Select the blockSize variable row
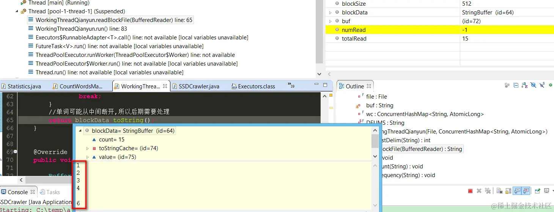Image resolution: width=554 pixels, height=212 pixels. (x=440, y=4)
